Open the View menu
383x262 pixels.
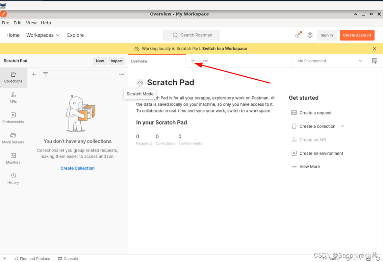coord(31,23)
